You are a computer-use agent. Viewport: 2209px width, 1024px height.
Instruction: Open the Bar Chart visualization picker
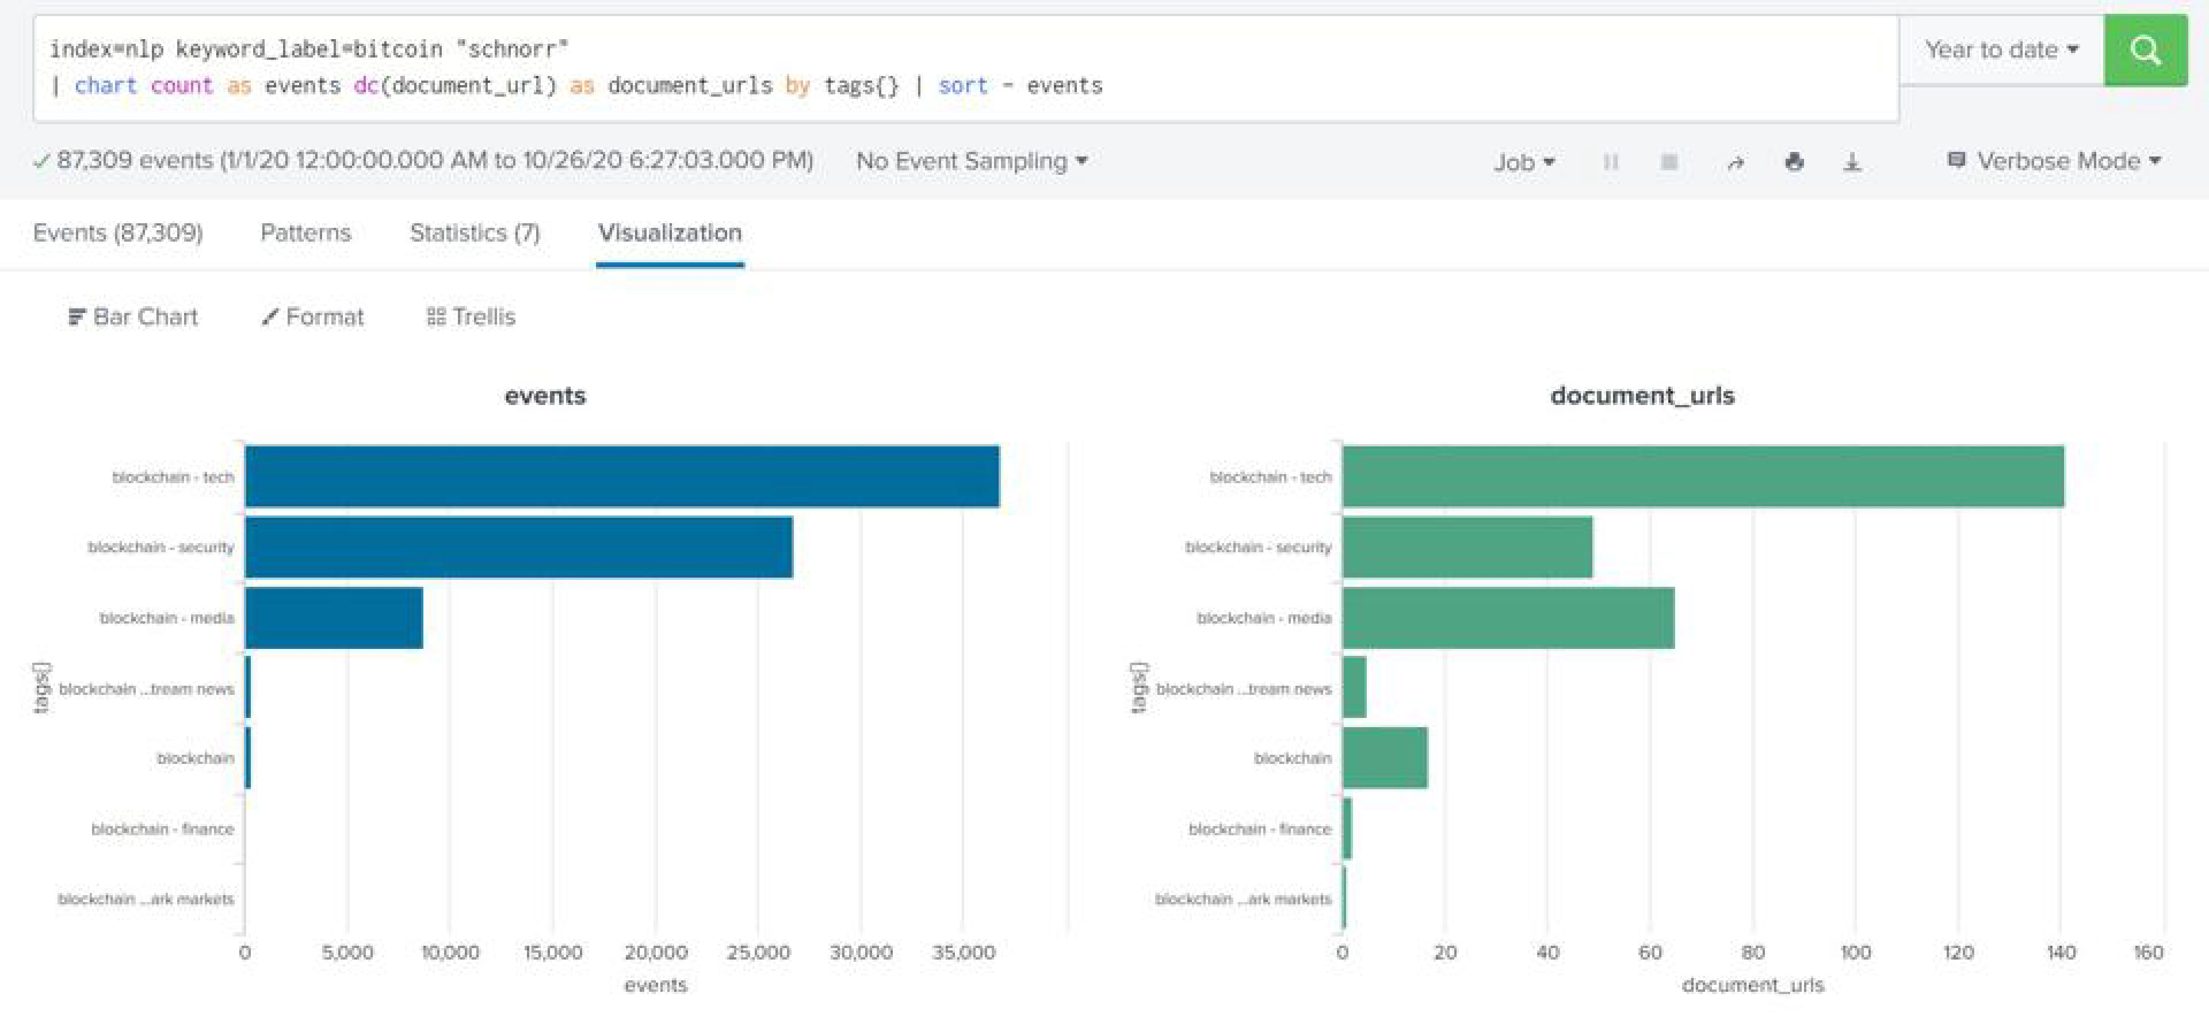tap(133, 316)
